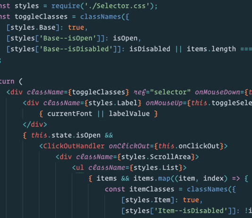Click the 'labelValue' identifier
Image resolution: width=252 pixels, height=218 pixels.
coord(129,114)
